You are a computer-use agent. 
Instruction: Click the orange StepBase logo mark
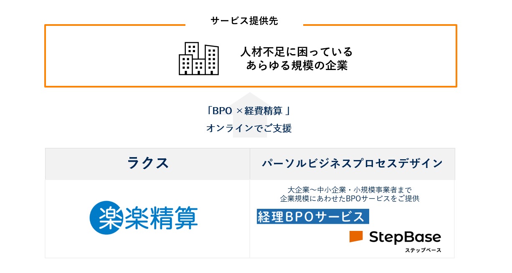356,236
